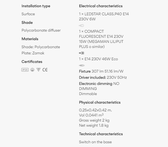The width and height of the screenshot is (168, 147).
Task: Click the earth ground protection class icon
Action: click(x=32, y=70)
